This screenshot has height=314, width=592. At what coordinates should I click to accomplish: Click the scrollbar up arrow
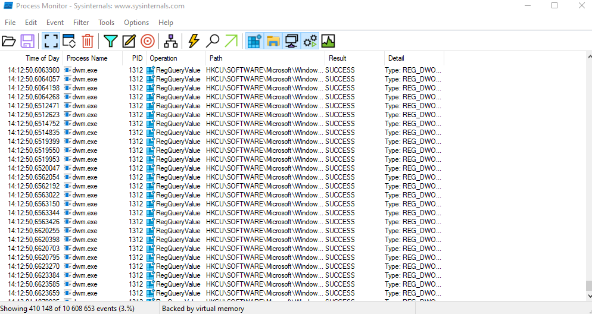click(x=589, y=56)
